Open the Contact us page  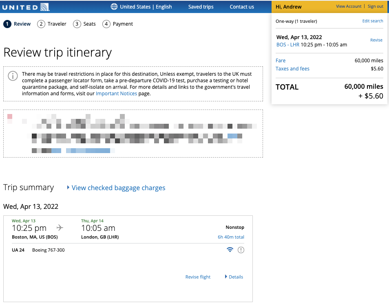coord(242,7)
